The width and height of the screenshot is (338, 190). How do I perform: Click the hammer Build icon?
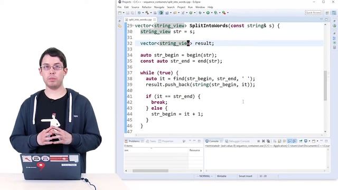tap(147, 13)
